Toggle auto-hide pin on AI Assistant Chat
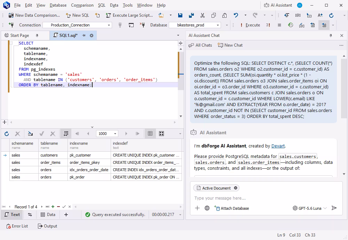Screen dimensions: 348x240 tap(331, 35)
